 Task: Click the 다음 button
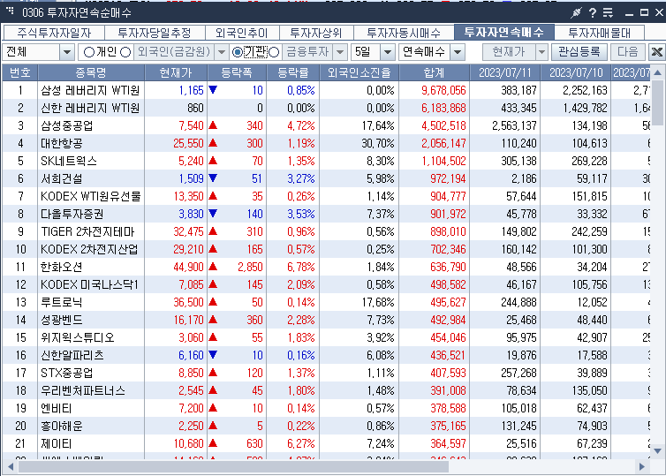(628, 52)
